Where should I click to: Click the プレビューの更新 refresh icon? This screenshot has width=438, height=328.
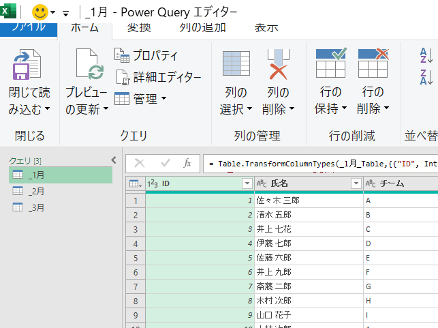[x=90, y=64]
